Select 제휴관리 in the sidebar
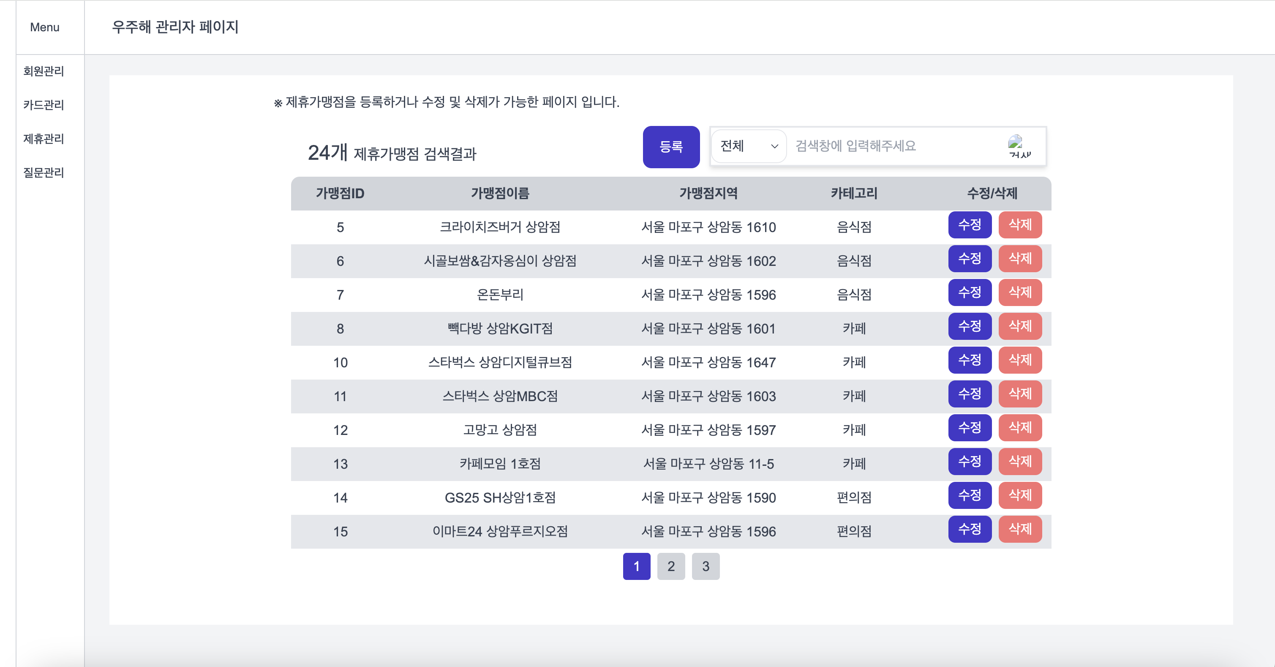 (x=44, y=139)
